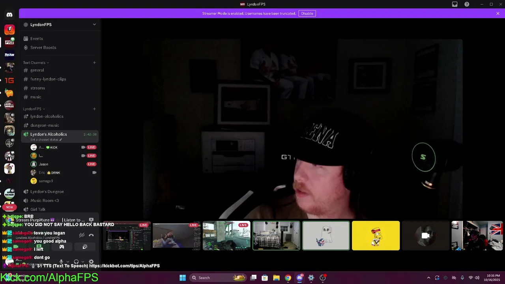The height and width of the screenshot is (284, 505).
Task: Open the PIEMAN server icon
Action: [9, 55]
